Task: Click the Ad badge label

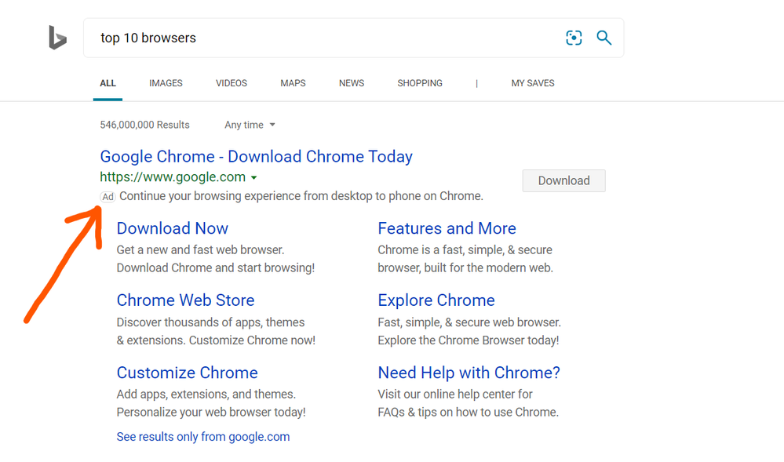Action: coord(108,197)
